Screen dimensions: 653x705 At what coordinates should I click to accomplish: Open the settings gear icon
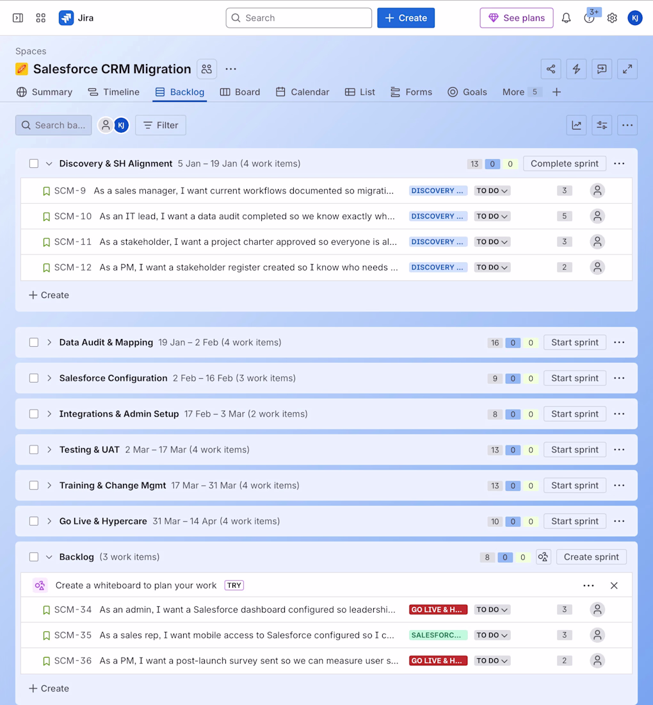tap(612, 18)
